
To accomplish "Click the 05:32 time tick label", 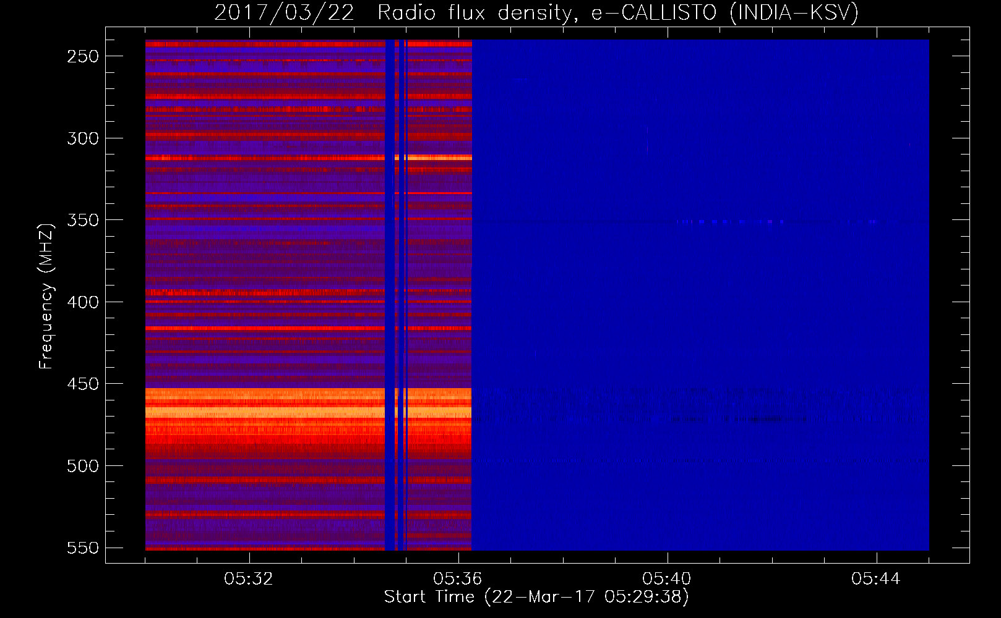I will [249, 579].
